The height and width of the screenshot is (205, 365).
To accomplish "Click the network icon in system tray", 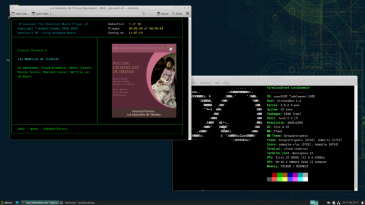I will point(339,203).
